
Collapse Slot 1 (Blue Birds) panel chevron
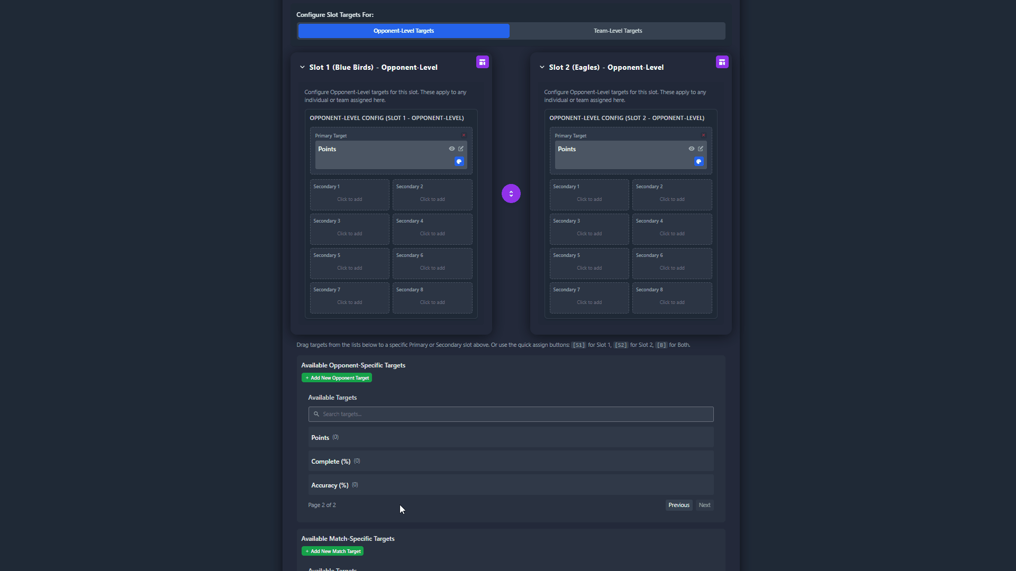(302, 67)
